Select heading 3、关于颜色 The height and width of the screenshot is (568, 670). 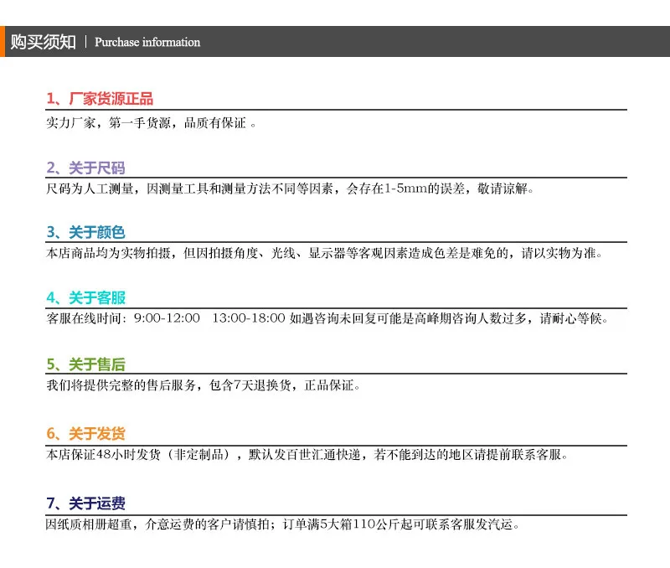coord(85,232)
